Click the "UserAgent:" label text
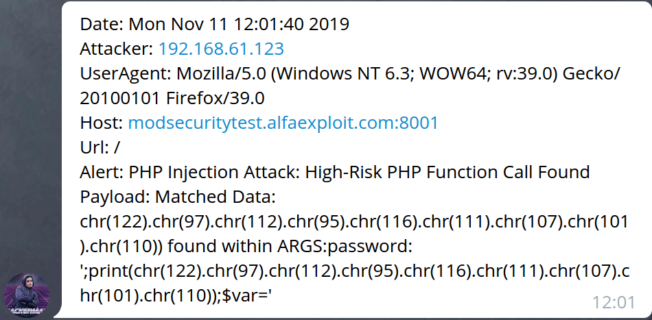Viewport: 652px width, 320px height. pyautogui.click(x=126, y=74)
